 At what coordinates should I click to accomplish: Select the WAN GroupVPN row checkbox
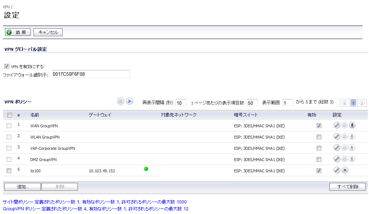9,126
